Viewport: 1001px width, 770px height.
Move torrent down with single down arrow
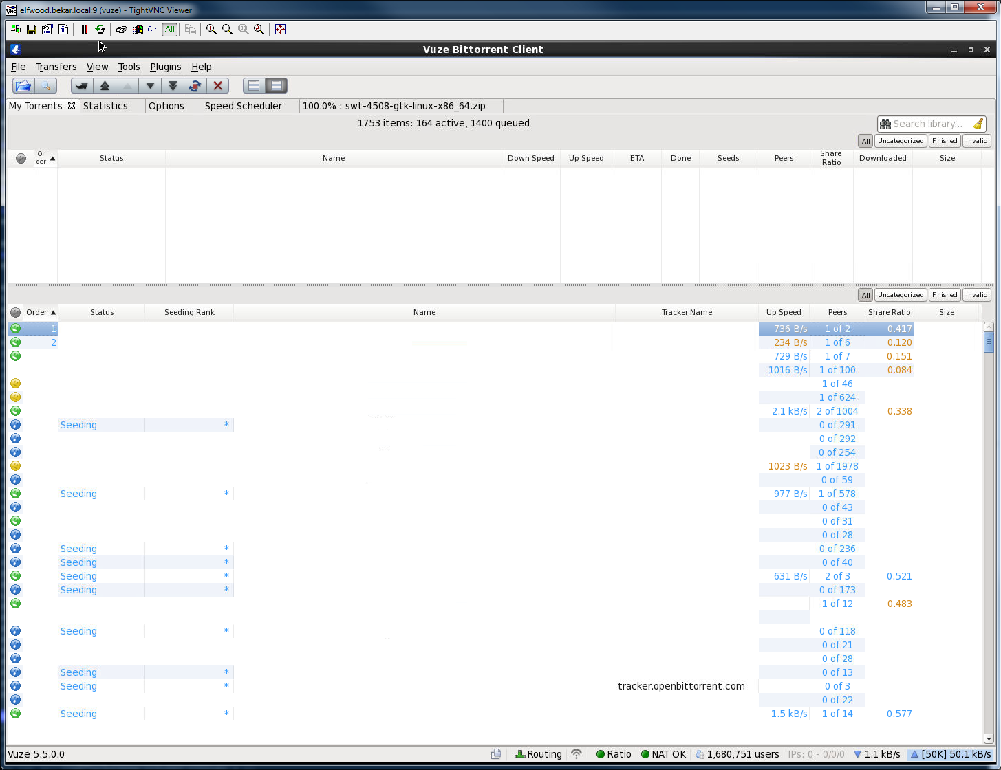(x=150, y=86)
